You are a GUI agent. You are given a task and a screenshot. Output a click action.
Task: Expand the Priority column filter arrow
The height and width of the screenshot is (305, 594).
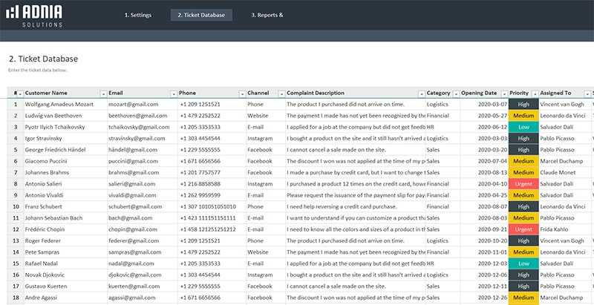[x=534, y=94]
